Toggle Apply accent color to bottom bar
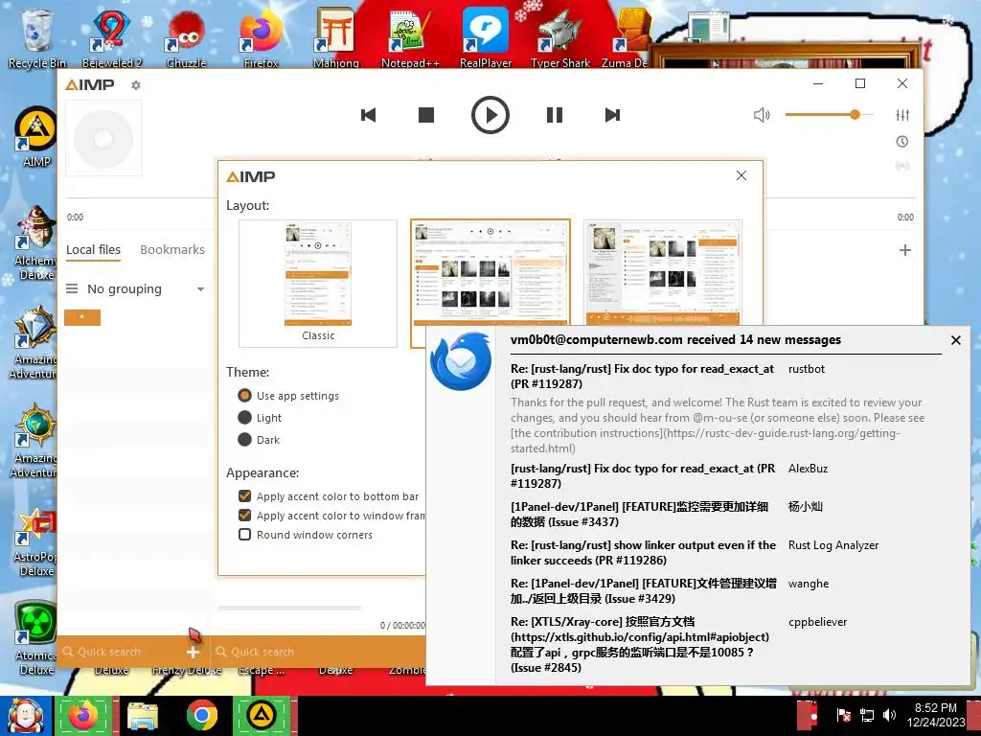 click(329, 496)
